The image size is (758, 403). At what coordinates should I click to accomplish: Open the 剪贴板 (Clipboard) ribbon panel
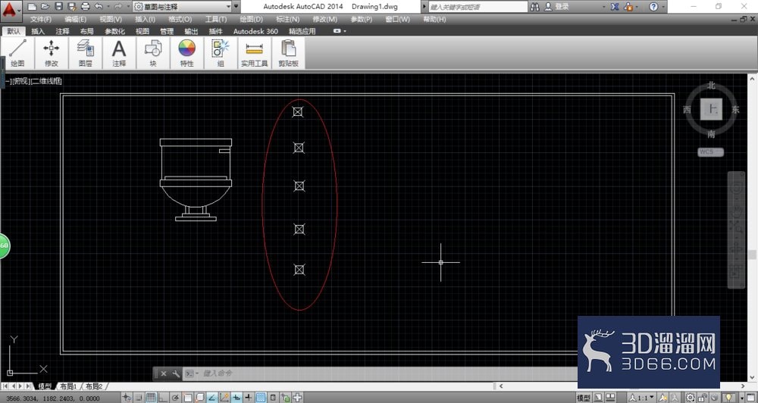[288, 53]
